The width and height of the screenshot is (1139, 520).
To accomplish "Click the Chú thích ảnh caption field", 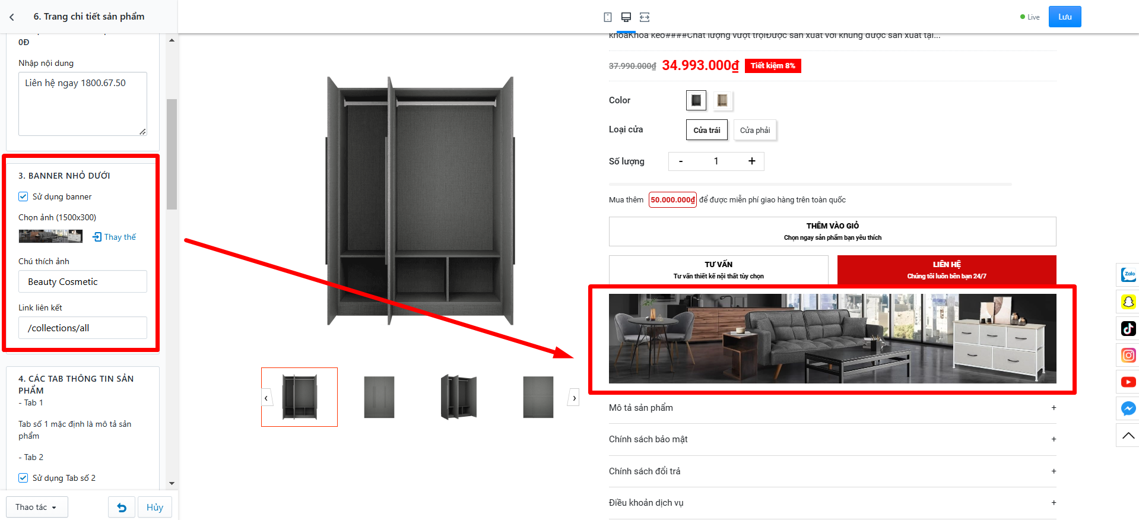I will point(83,281).
